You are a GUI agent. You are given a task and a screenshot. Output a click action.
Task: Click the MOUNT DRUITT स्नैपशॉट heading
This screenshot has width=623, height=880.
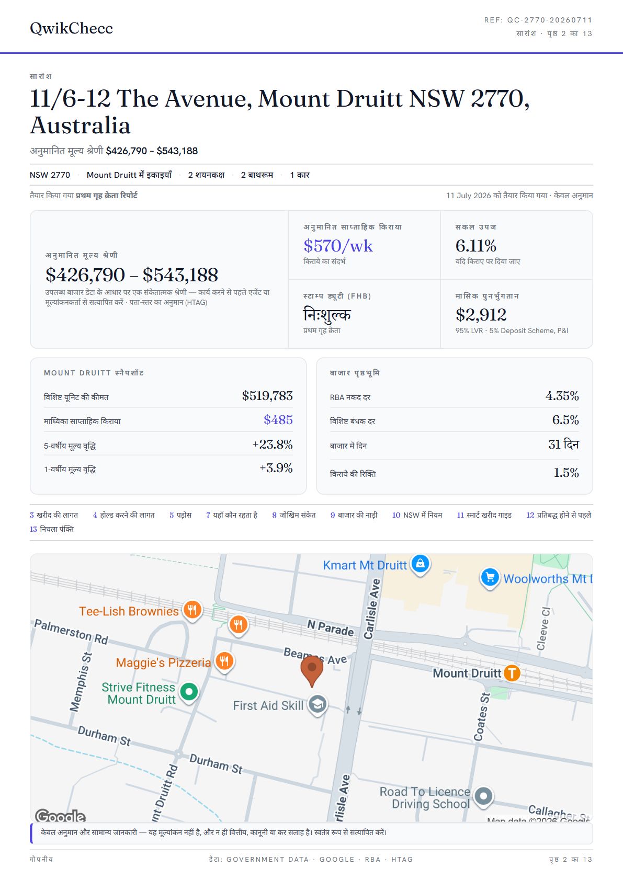click(x=94, y=373)
